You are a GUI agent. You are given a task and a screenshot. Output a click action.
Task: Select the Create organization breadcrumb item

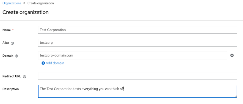pos(41,3)
